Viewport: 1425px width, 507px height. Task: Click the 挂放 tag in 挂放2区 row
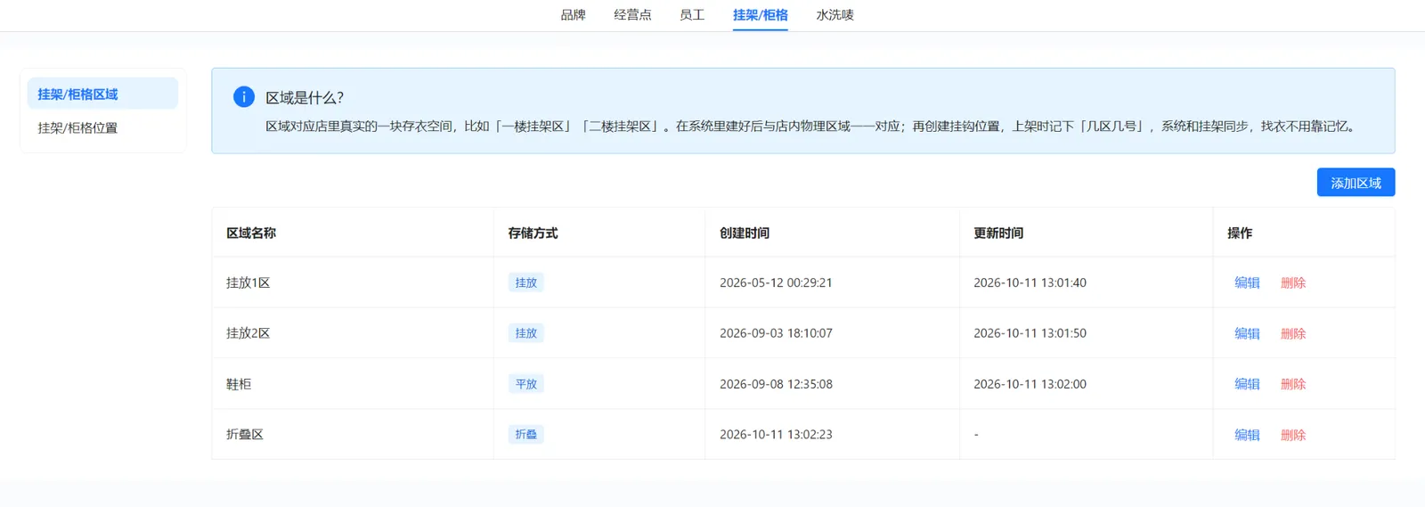click(x=526, y=333)
